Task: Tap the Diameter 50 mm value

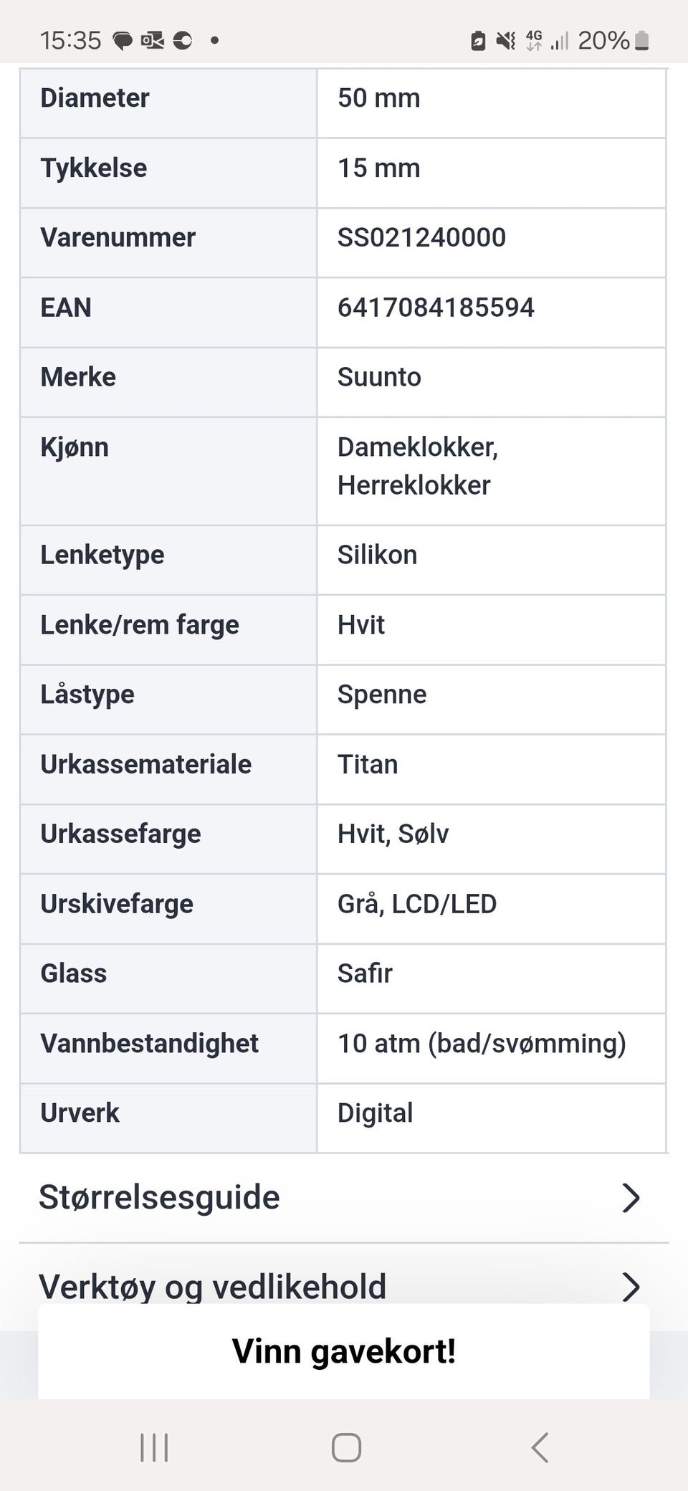Action: point(378,98)
